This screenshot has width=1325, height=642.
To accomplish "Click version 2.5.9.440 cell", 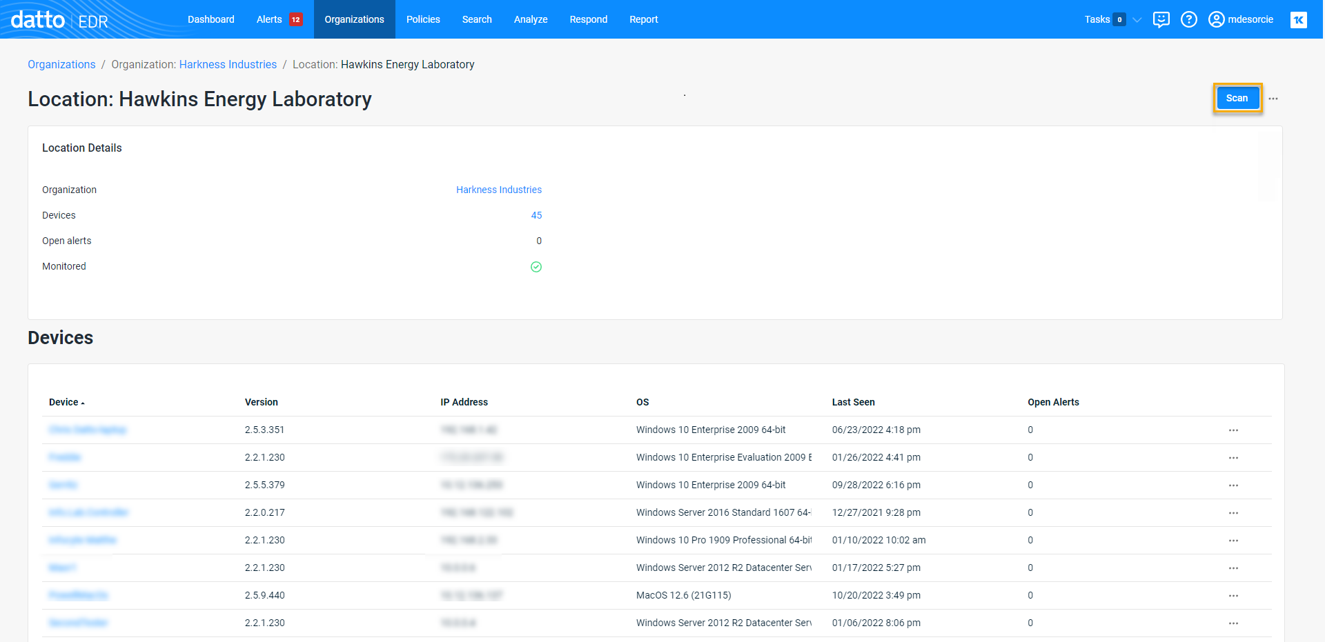I will (x=265, y=595).
